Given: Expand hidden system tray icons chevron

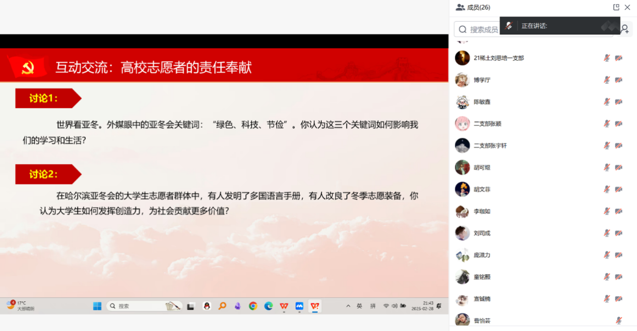Looking at the screenshot, I should click(x=348, y=306).
